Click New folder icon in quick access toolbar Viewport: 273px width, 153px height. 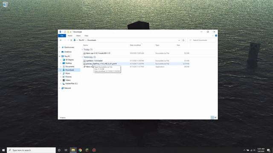point(68,32)
